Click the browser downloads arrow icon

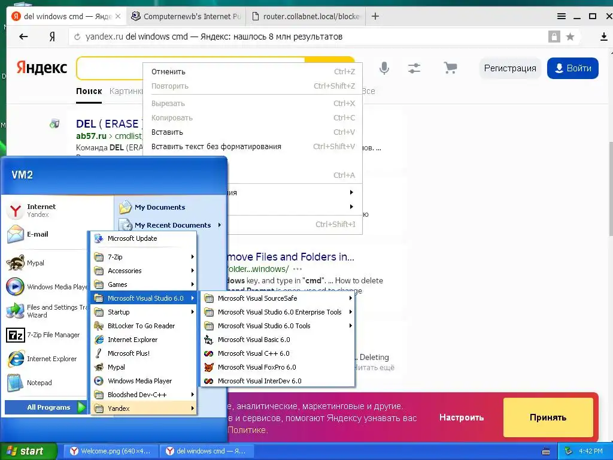pos(603,37)
